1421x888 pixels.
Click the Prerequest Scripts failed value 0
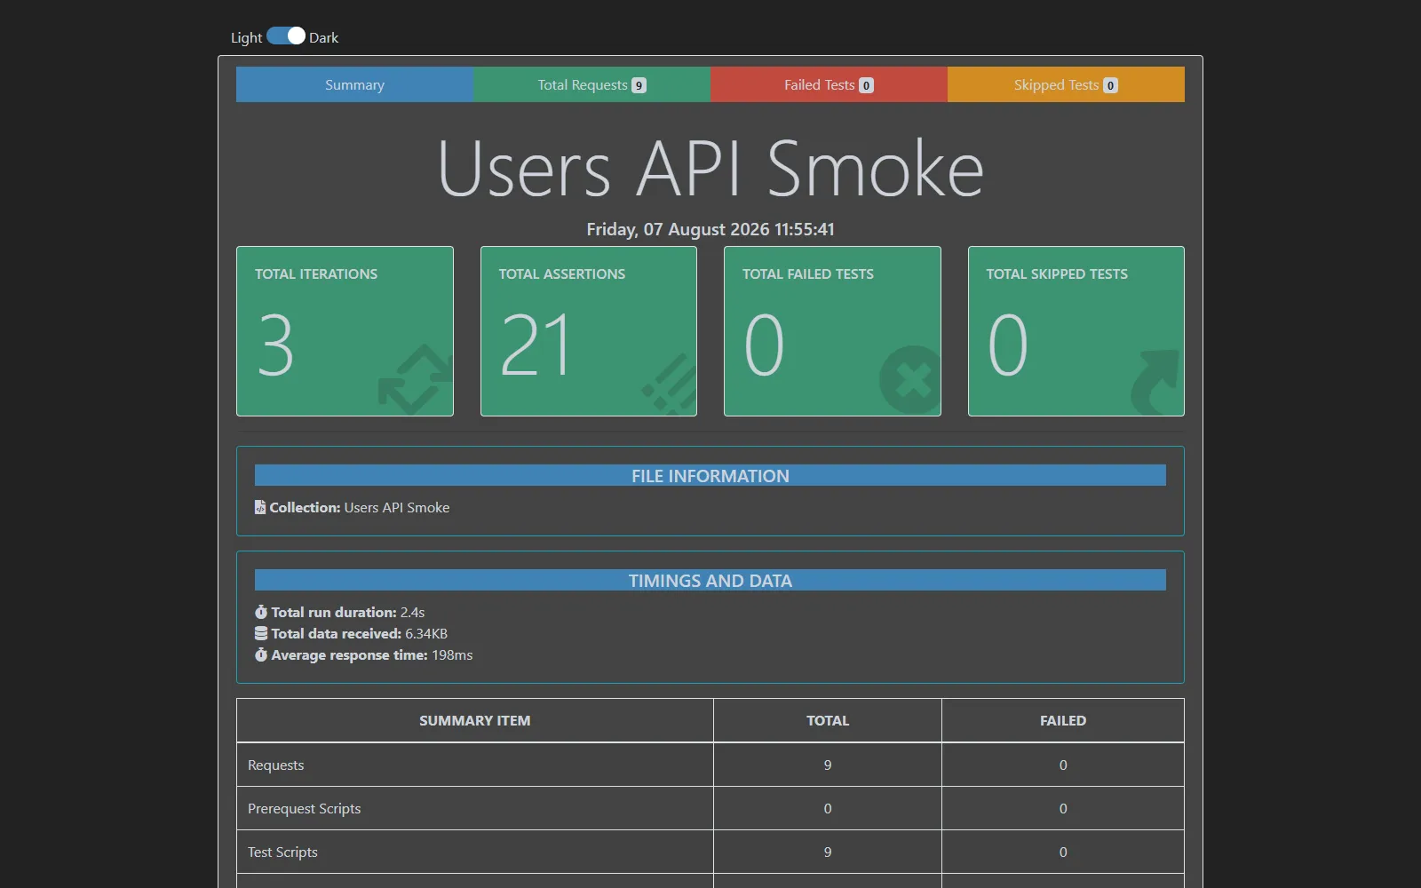pyautogui.click(x=1063, y=808)
